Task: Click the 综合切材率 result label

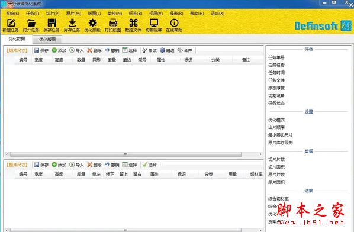Action: 278,199
